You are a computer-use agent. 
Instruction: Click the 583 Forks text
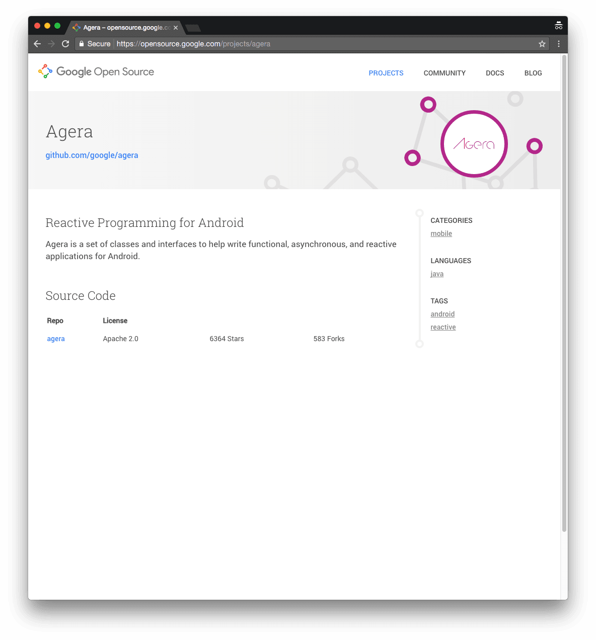point(329,339)
